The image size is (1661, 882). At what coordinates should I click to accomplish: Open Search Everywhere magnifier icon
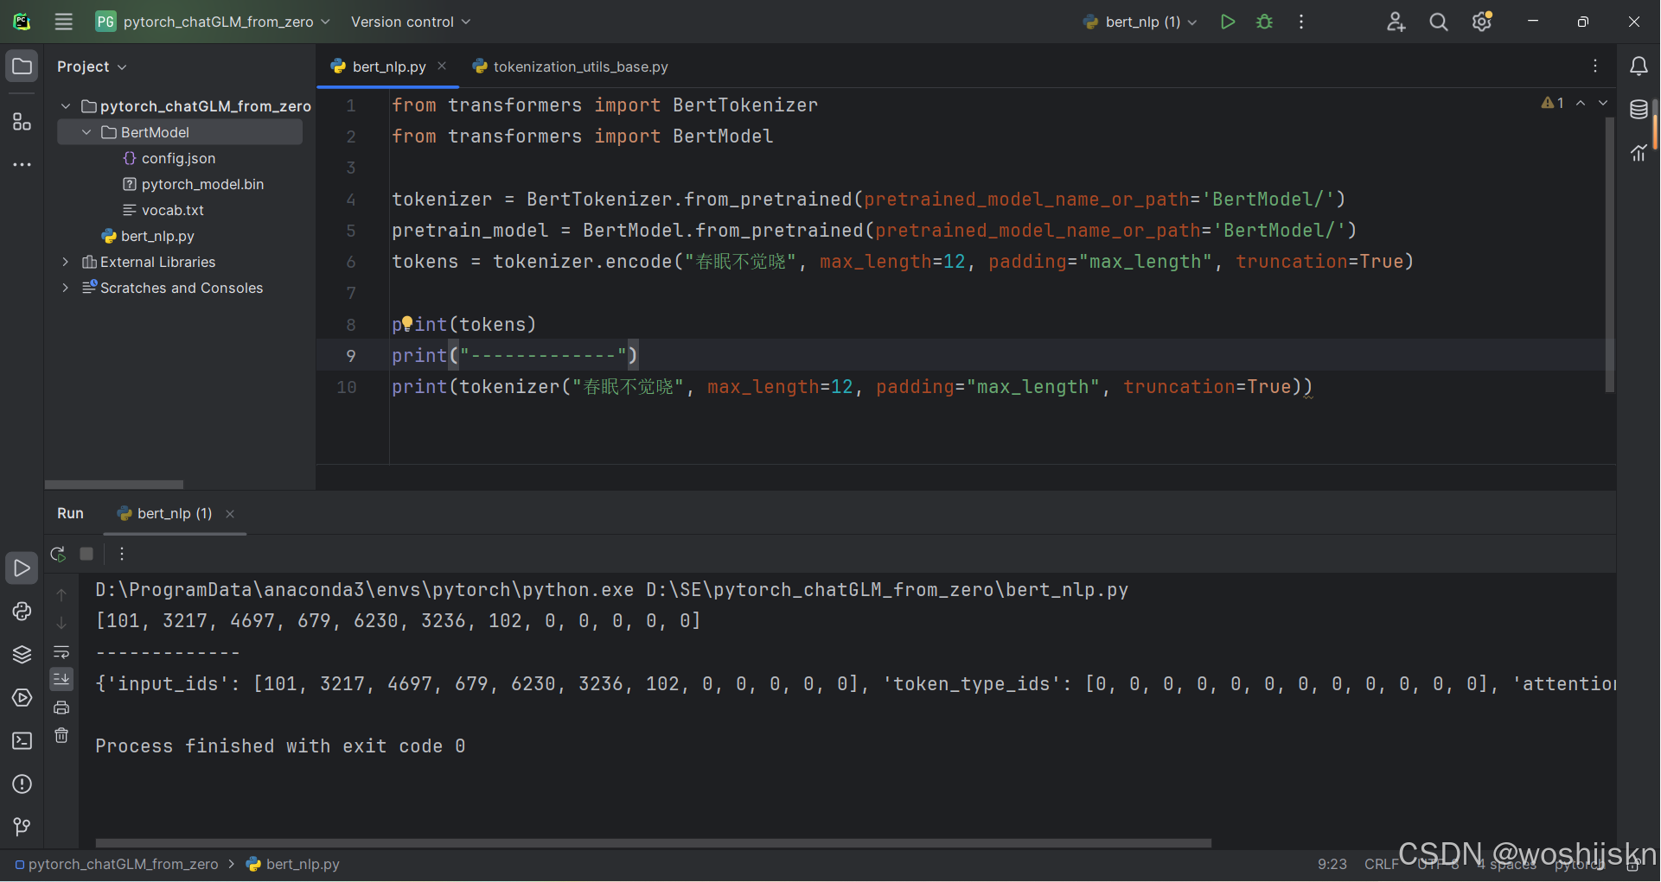click(x=1438, y=22)
